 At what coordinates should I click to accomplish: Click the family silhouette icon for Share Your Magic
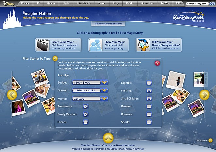click(96, 45)
